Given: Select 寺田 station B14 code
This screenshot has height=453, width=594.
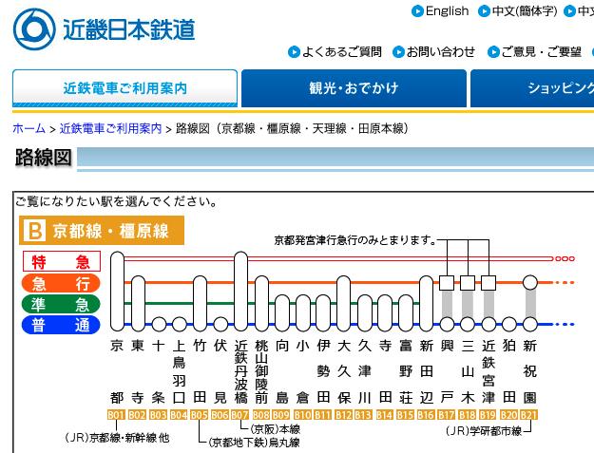Looking at the screenshot, I should (385, 415).
